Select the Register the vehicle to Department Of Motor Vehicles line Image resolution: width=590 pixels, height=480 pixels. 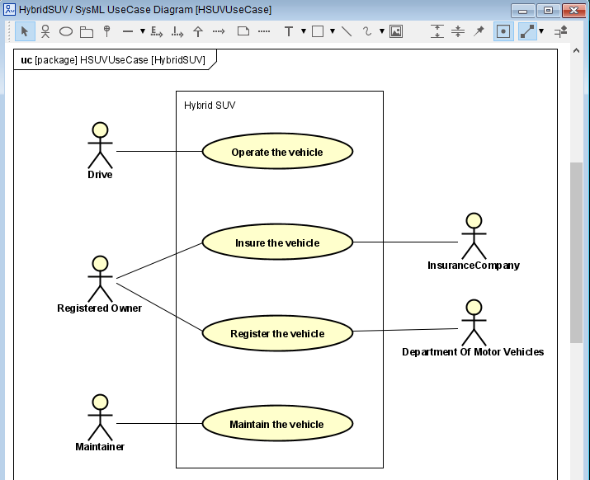click(406, 330)
